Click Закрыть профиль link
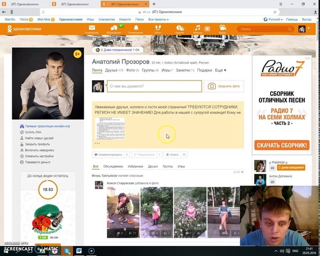This screenshot has height=256, width=320. tap(35, 144)
